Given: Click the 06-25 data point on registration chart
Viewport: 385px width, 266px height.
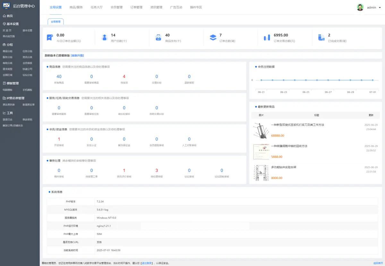Looking at the screenshot, I should pos(306,80).
